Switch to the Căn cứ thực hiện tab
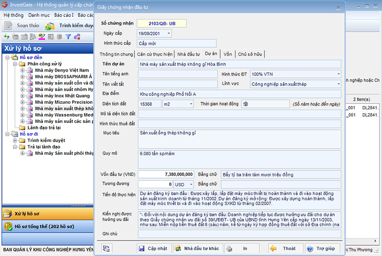382x256 pixels. coord(155,54)
